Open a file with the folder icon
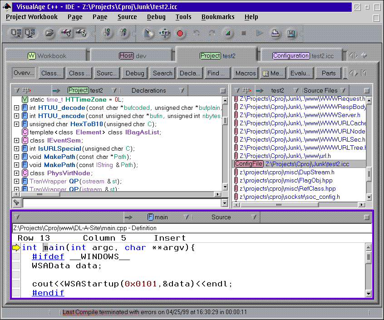Screen dimensions: 384x320 (x=49, y=33)
